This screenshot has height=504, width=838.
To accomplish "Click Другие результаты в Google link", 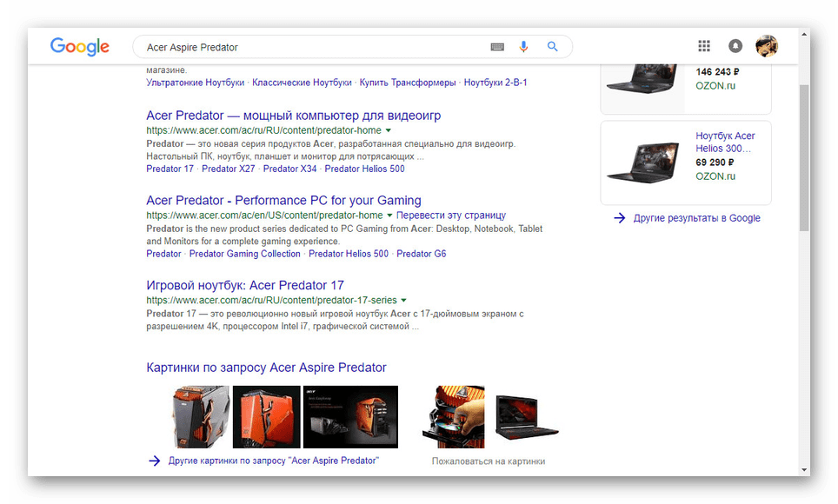I will (697, 217).
